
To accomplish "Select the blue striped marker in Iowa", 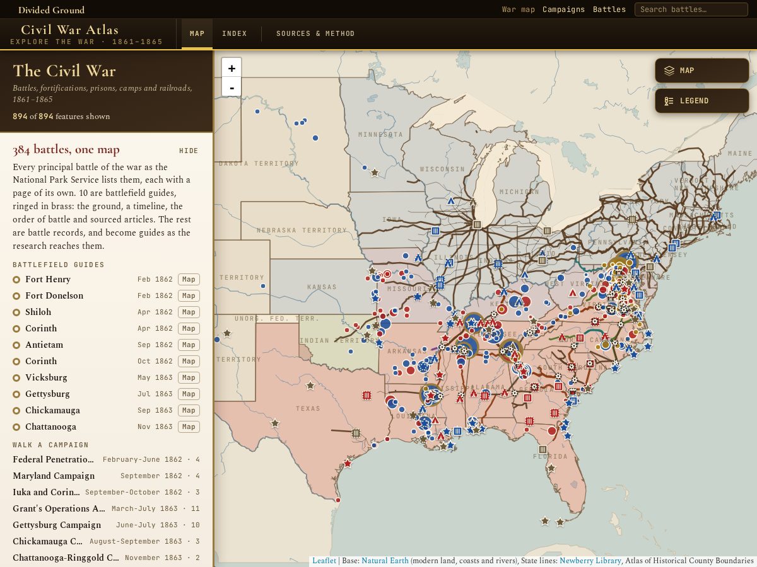I will tap(435, 231).
